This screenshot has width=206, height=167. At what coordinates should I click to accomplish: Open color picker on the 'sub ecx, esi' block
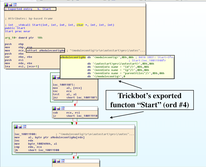pos(54,108)
